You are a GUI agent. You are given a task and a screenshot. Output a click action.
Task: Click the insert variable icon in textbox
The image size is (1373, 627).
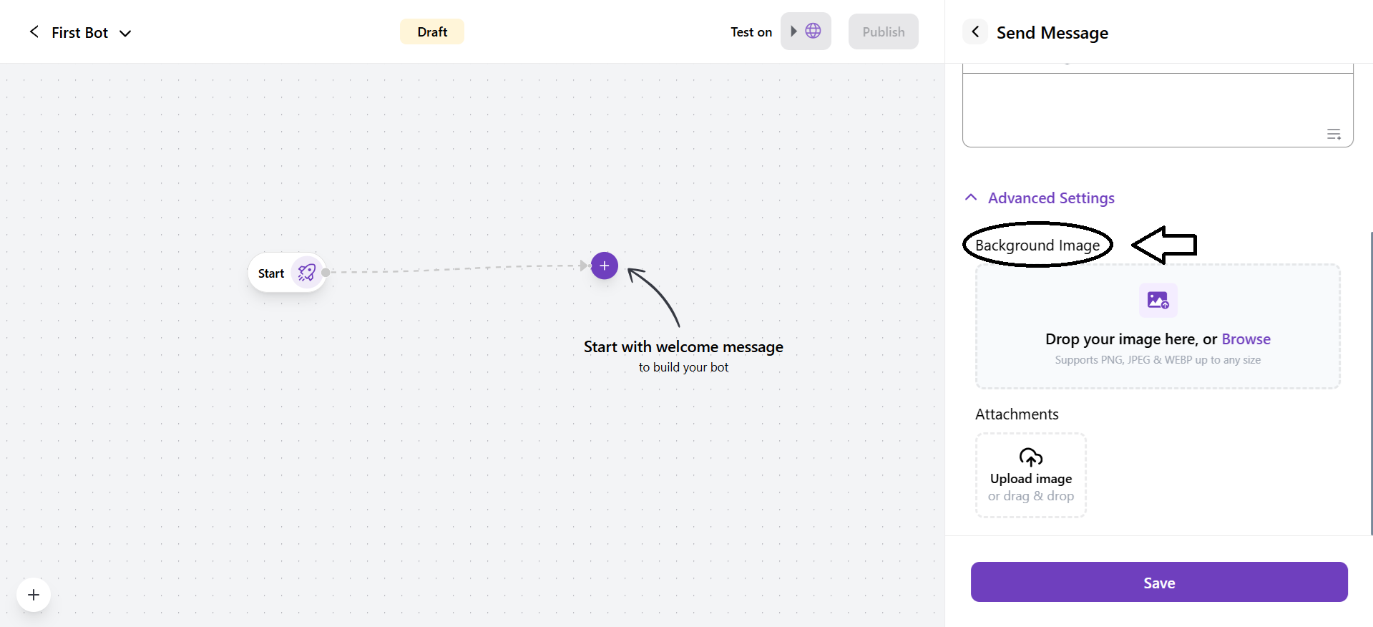1334,135
